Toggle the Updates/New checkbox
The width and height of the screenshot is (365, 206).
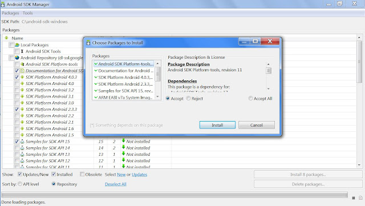click(20, 174)
